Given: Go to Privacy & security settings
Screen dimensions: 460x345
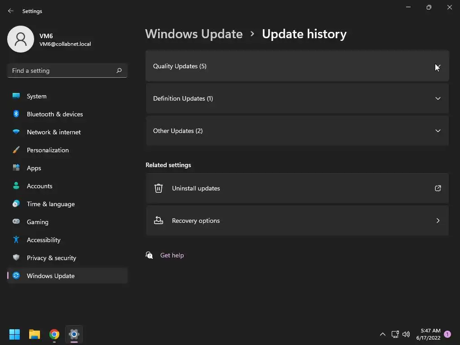Looking at the screenshot, I should coord(51,258).
